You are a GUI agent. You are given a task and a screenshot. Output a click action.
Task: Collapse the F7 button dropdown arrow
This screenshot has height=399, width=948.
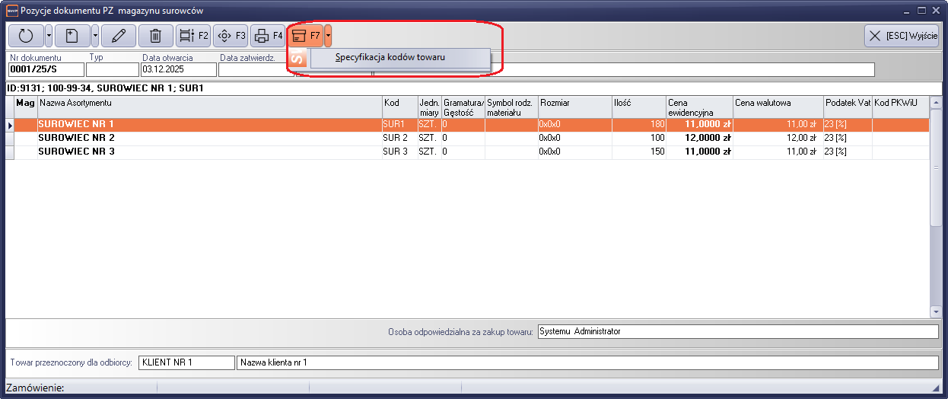click(328, 36)
